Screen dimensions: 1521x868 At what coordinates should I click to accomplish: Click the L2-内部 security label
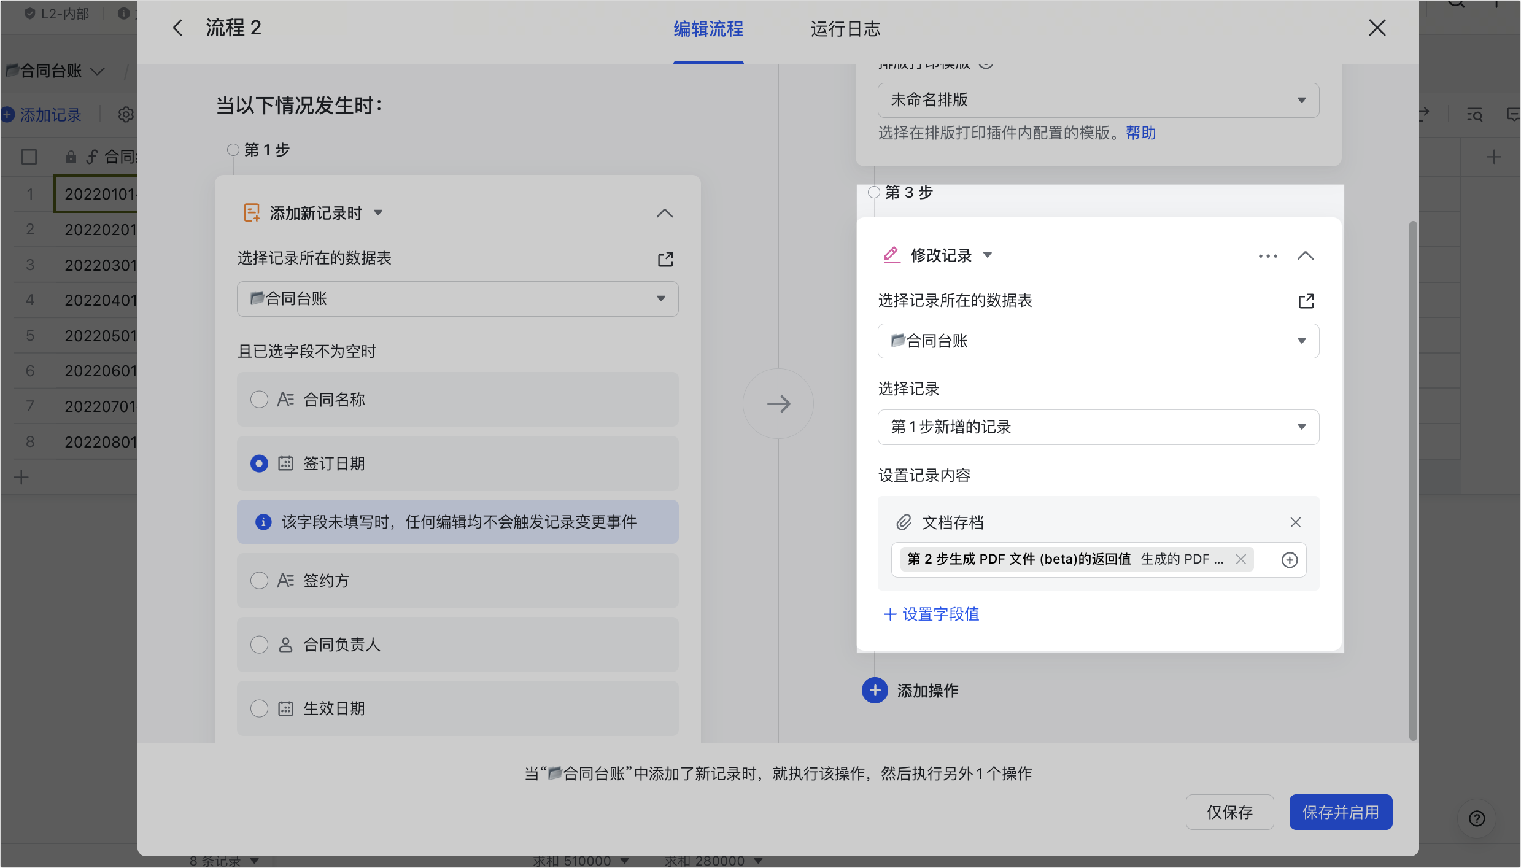tap(57, 14)
